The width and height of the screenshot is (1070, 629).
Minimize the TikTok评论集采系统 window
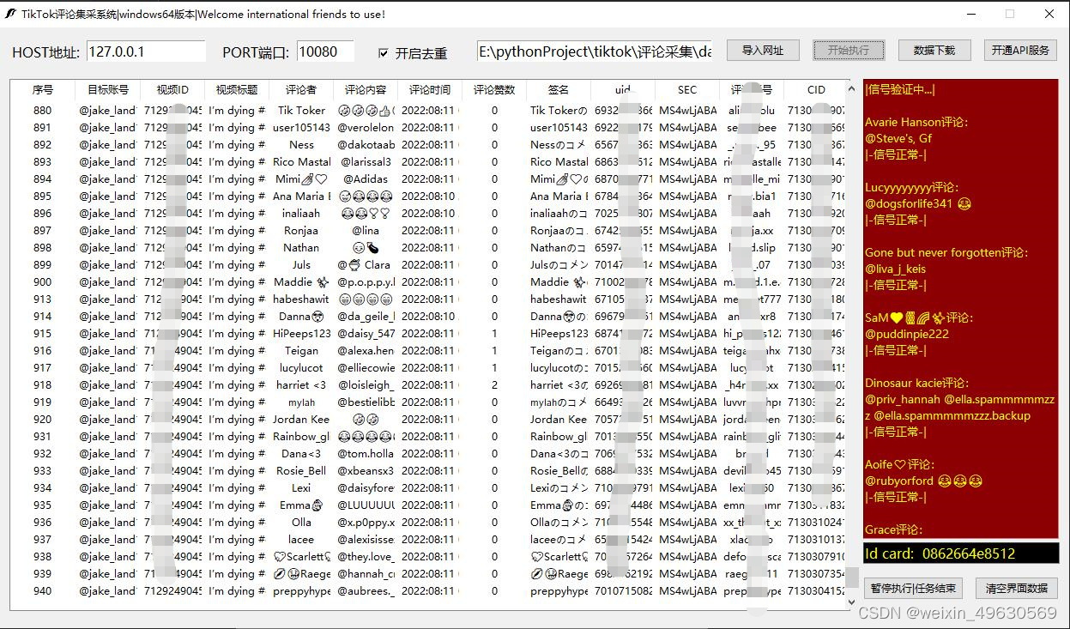pyautogui.click(x=972, y=14)
